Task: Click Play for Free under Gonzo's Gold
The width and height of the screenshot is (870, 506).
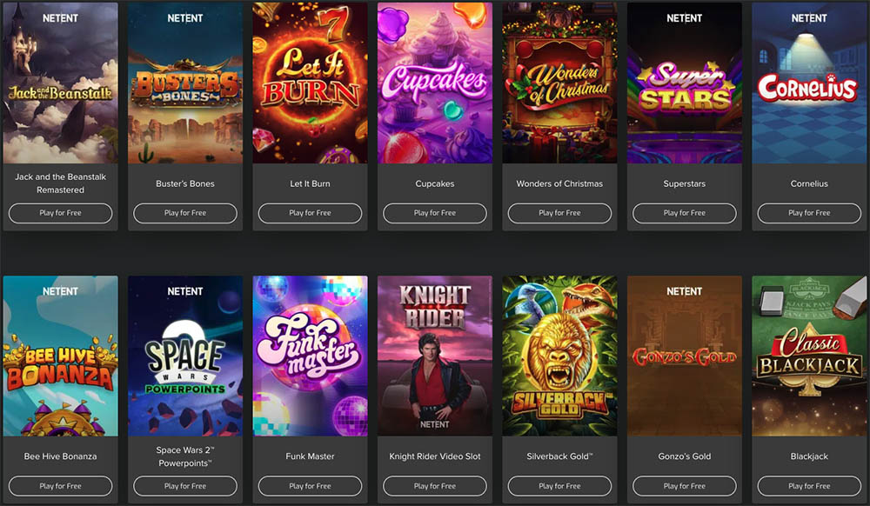Action: pyautogui.click(x=685, y=486)
